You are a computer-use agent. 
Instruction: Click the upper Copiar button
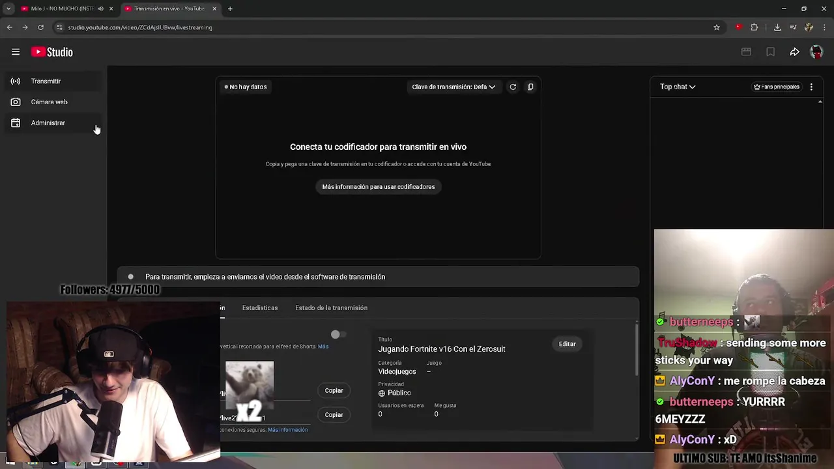point(334,390)
